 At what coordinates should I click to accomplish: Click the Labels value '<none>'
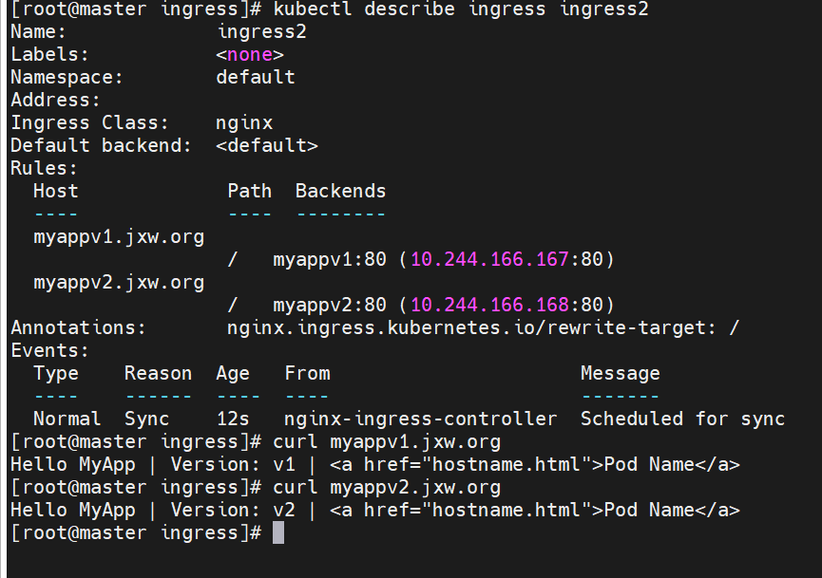250,54
